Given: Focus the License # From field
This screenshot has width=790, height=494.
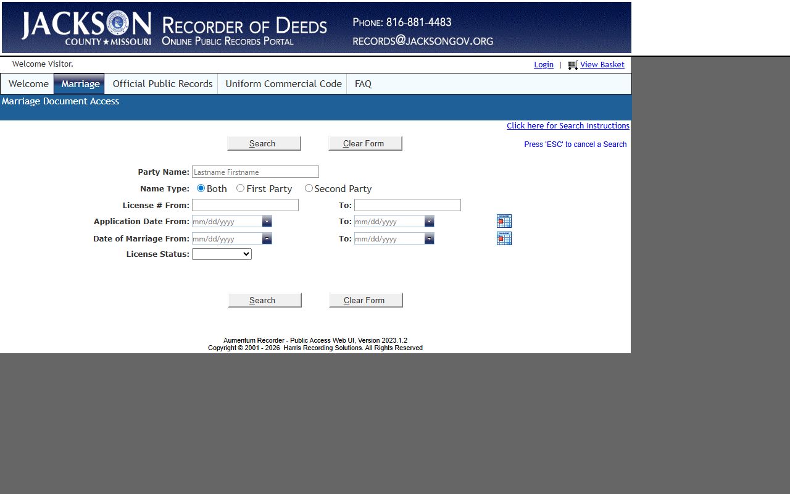Looking at the screenshot, I should pos(245,205).
